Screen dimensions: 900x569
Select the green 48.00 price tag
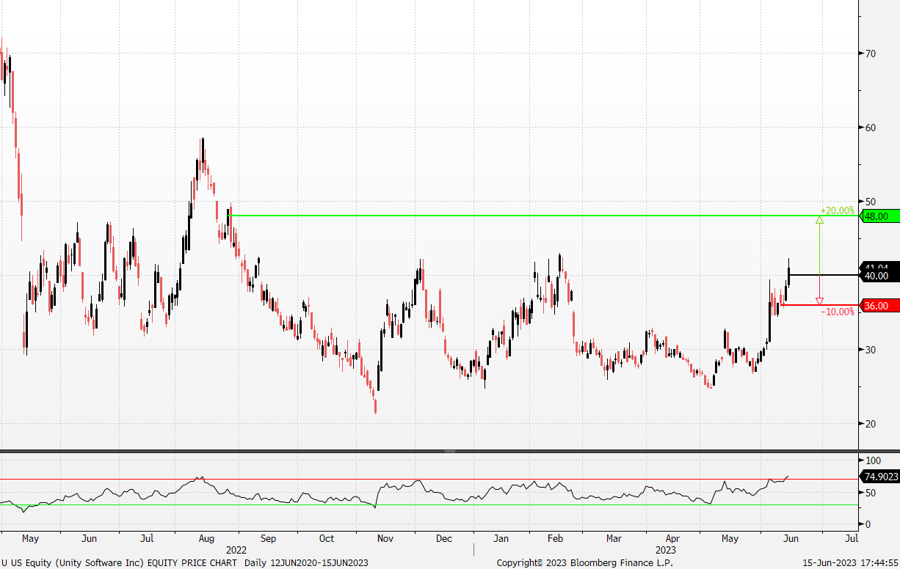878,216
